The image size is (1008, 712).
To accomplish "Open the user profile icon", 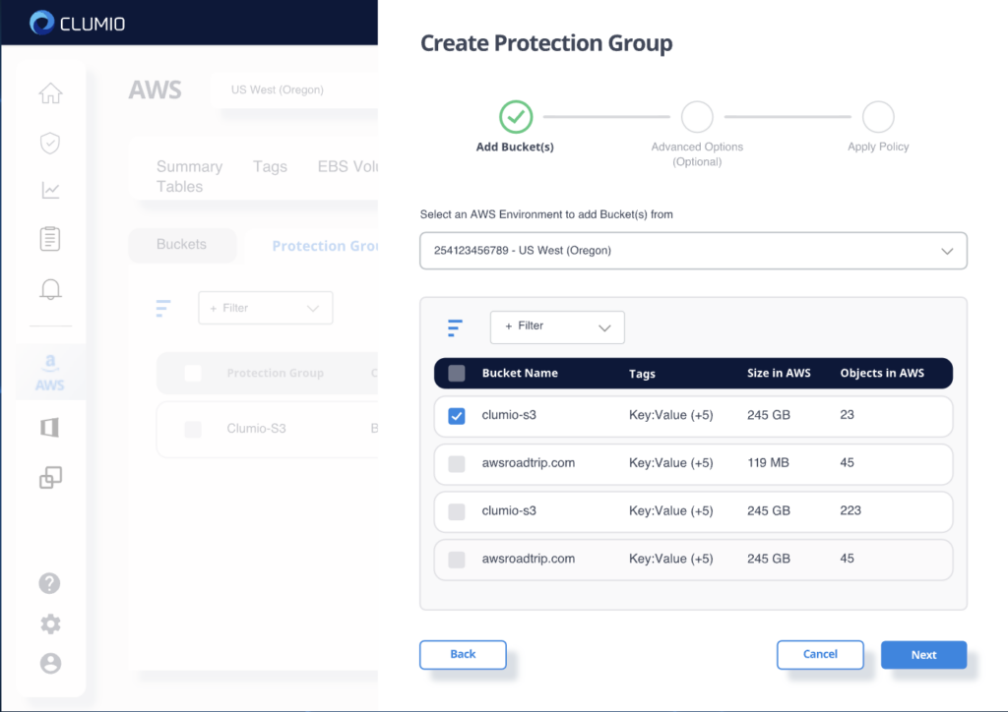I will (x=50, y=663).
